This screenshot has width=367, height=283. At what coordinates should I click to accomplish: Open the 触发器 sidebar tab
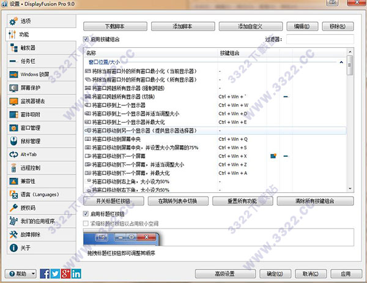(42, 48)
